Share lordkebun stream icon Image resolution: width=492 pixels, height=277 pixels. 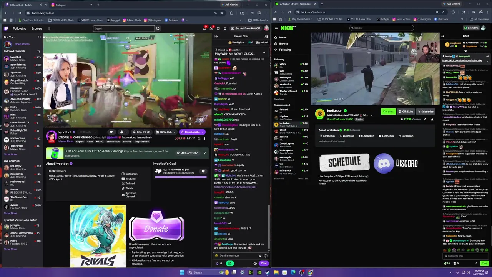425,120
